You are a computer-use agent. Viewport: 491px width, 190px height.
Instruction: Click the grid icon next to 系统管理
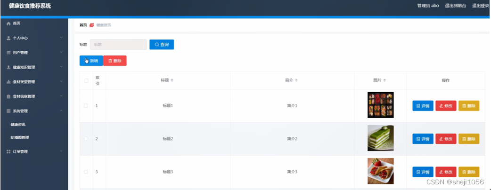(x=8, y=111)
